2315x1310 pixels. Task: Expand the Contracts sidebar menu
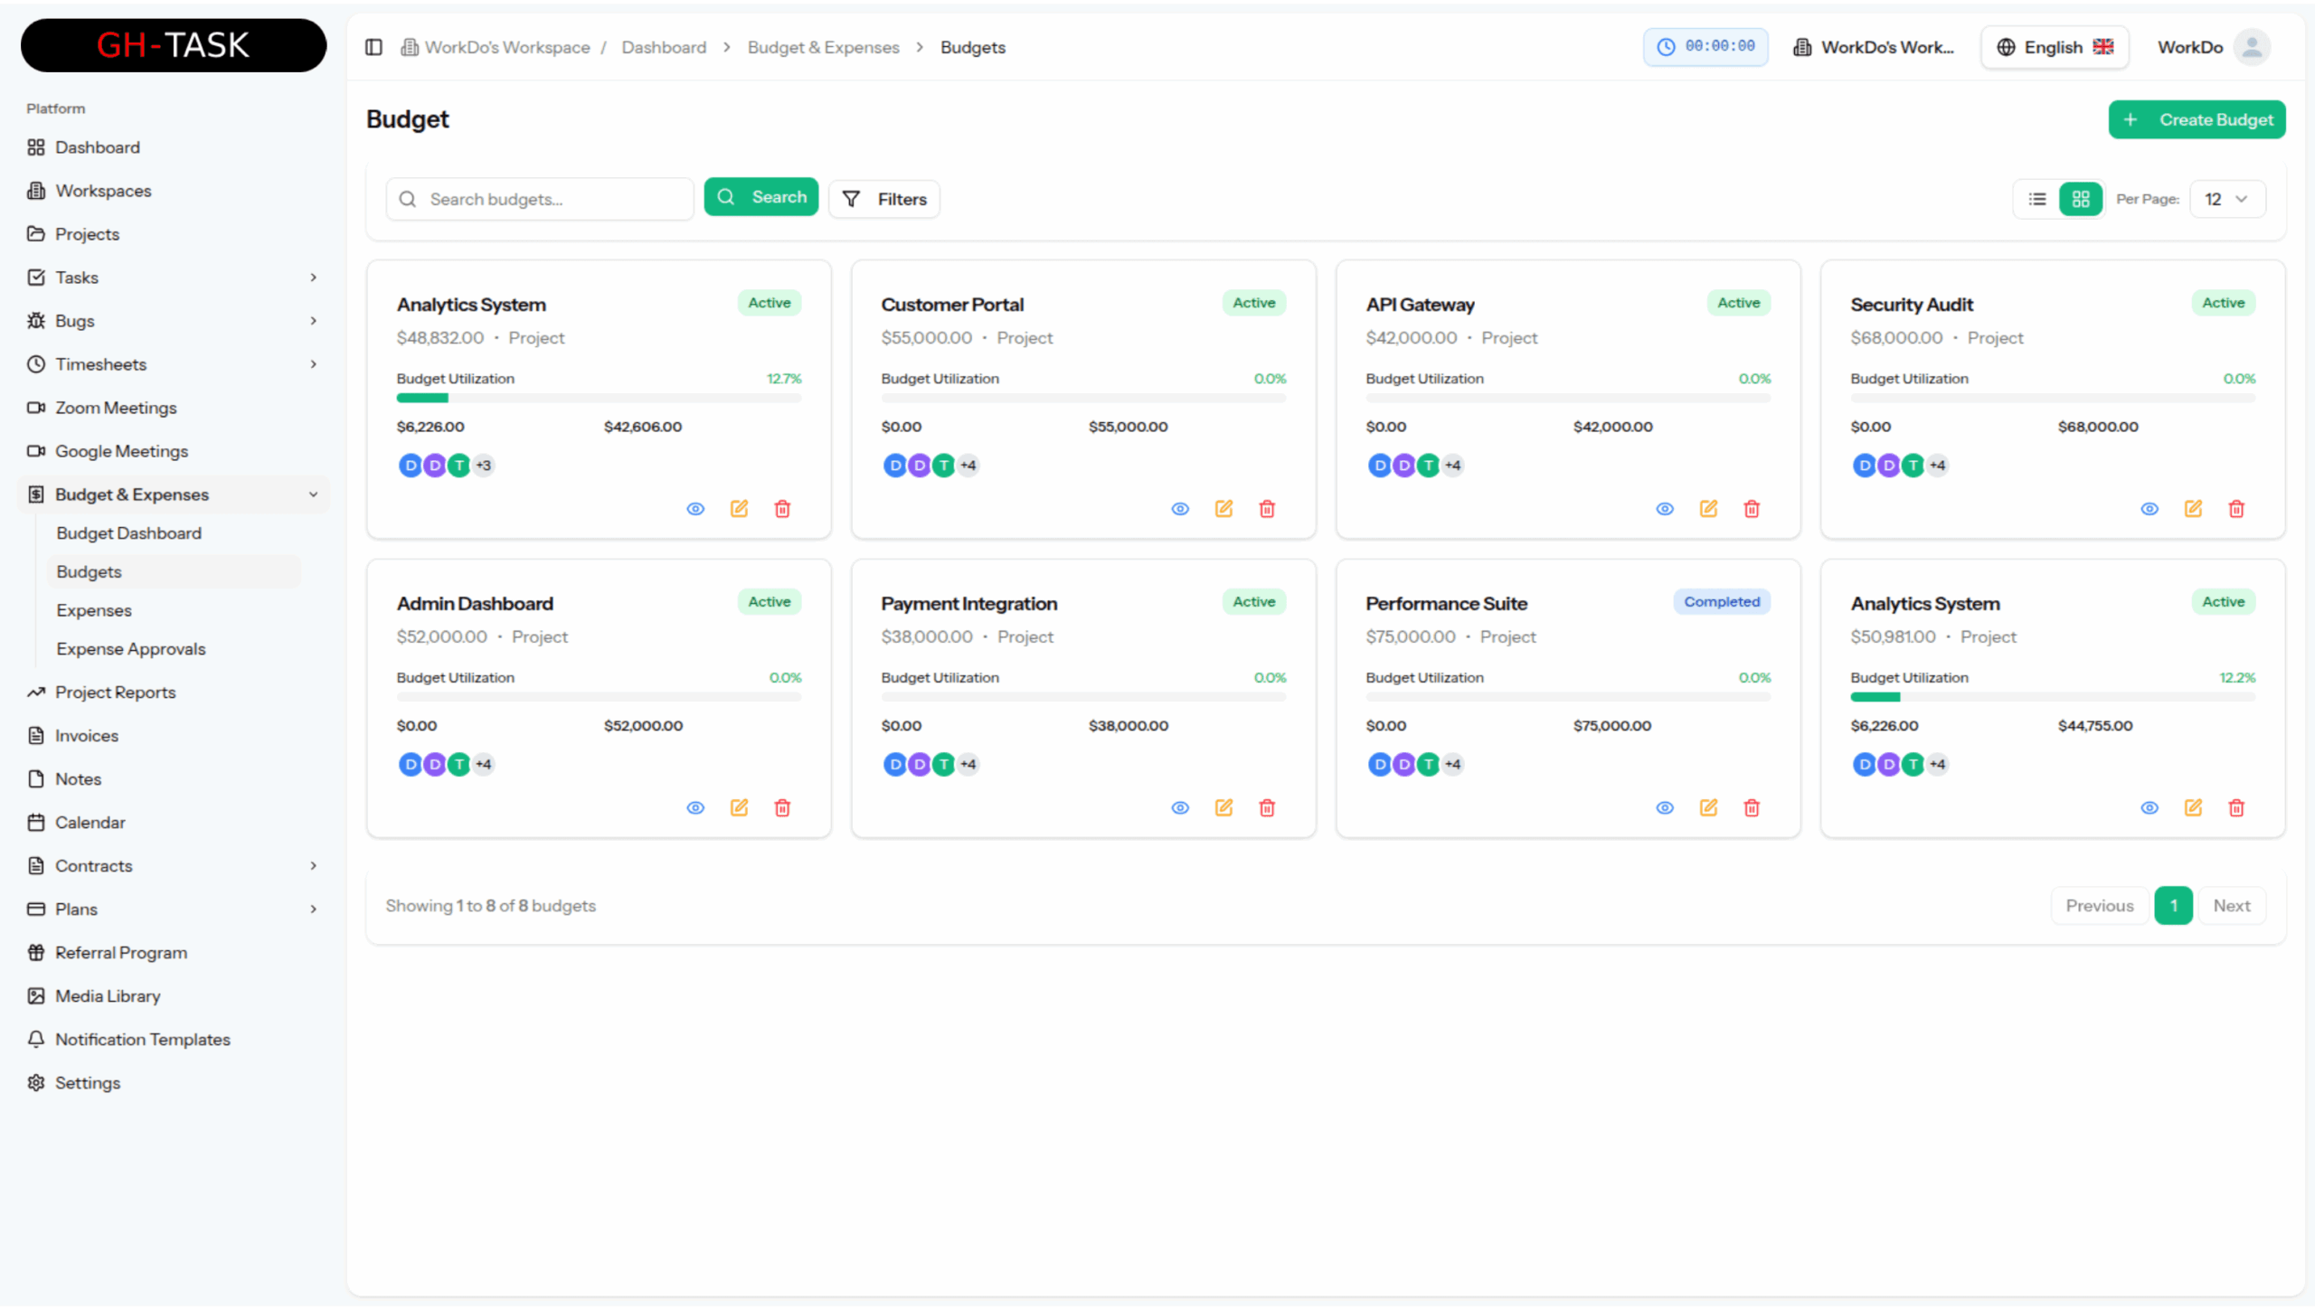[x=174, y=866]
